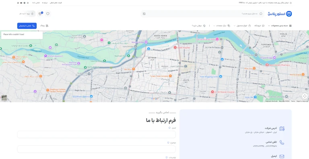Click the 'have a question?' link
309x159 pixels.
(x=199, y=26)
